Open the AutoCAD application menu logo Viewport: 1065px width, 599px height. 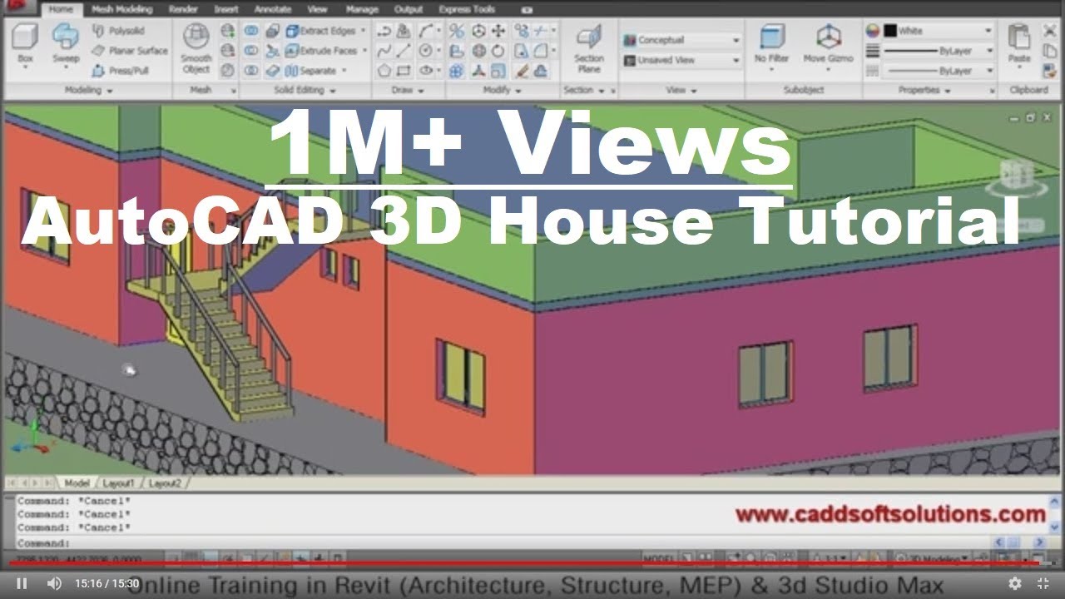click(18, 7)
